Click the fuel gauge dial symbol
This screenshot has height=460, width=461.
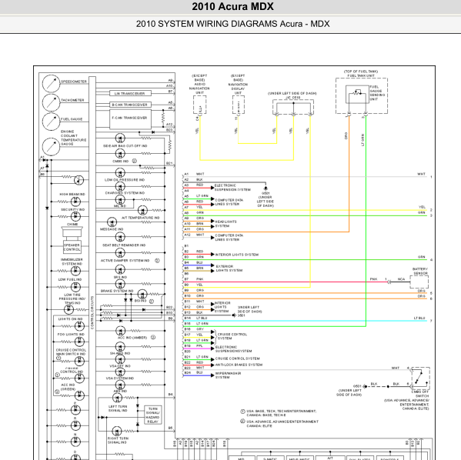[x=51, y=121]
